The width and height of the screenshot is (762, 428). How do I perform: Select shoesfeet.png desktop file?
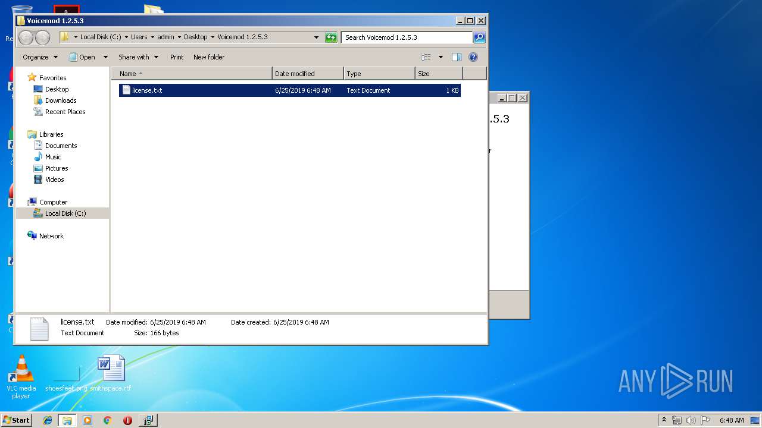click(66, 377)
